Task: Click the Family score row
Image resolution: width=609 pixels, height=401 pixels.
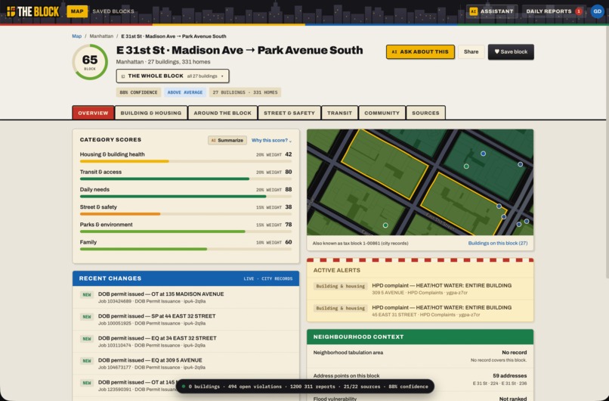Action: tap(186, 245)
